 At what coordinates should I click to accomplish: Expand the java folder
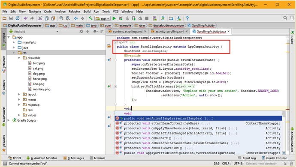[x=14, y=48]
